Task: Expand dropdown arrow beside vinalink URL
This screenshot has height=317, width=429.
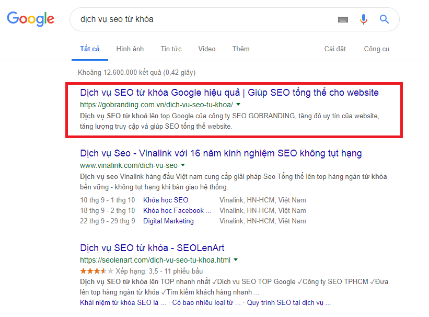Action: (183, 165)
